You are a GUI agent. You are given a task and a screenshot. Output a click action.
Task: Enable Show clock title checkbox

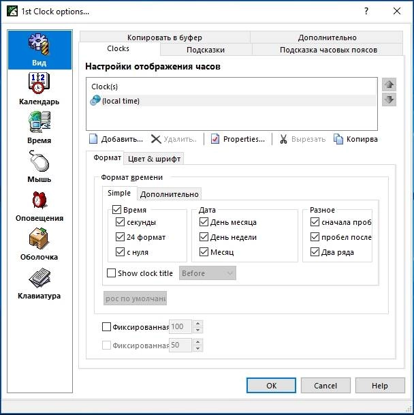click(x=111, y=273)
